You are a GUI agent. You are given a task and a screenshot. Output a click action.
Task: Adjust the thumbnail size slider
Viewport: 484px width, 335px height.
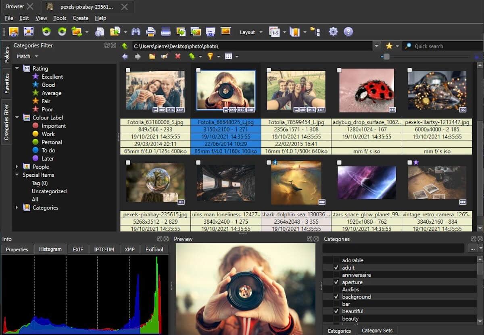tap(386, 57)
